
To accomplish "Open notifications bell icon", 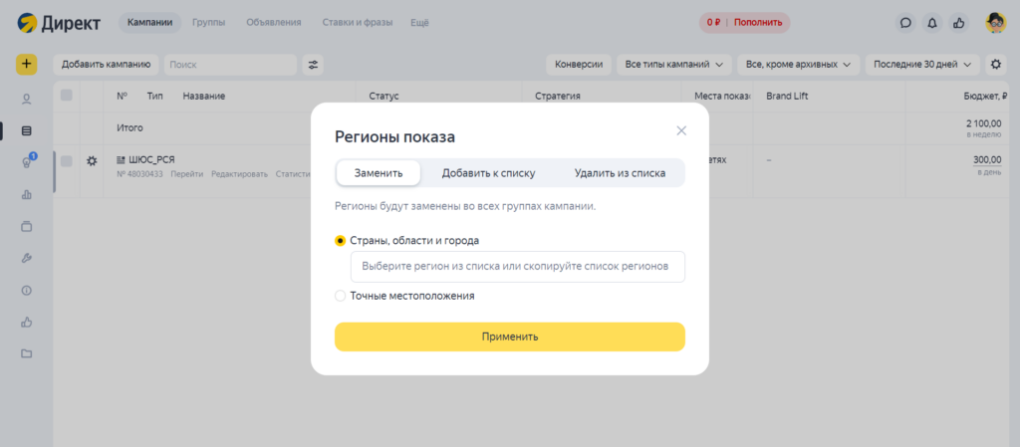I will point(932,22).
